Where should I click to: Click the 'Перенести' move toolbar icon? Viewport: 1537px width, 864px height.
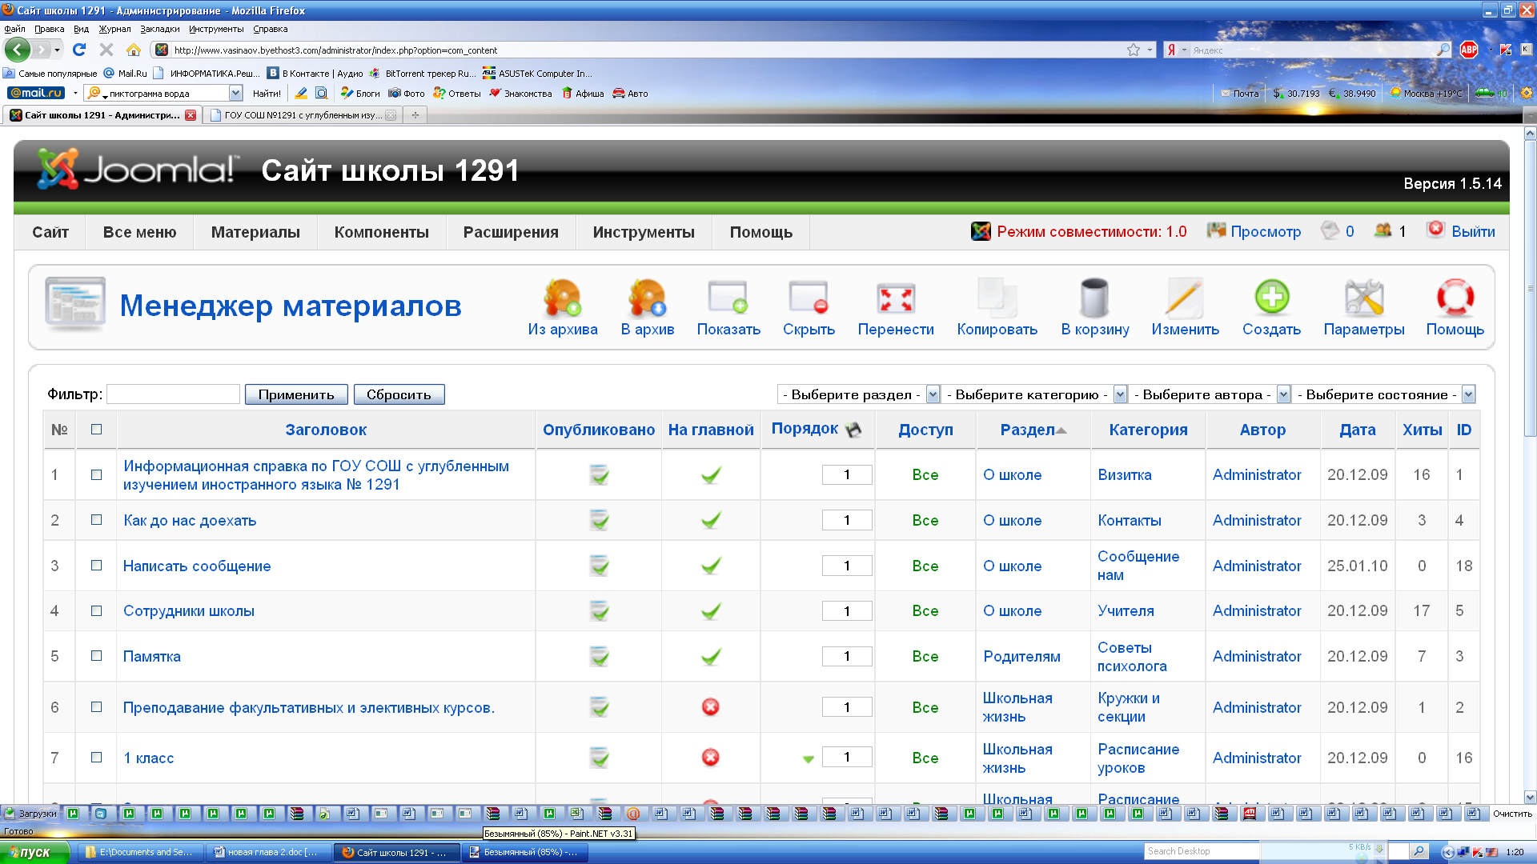895,299
